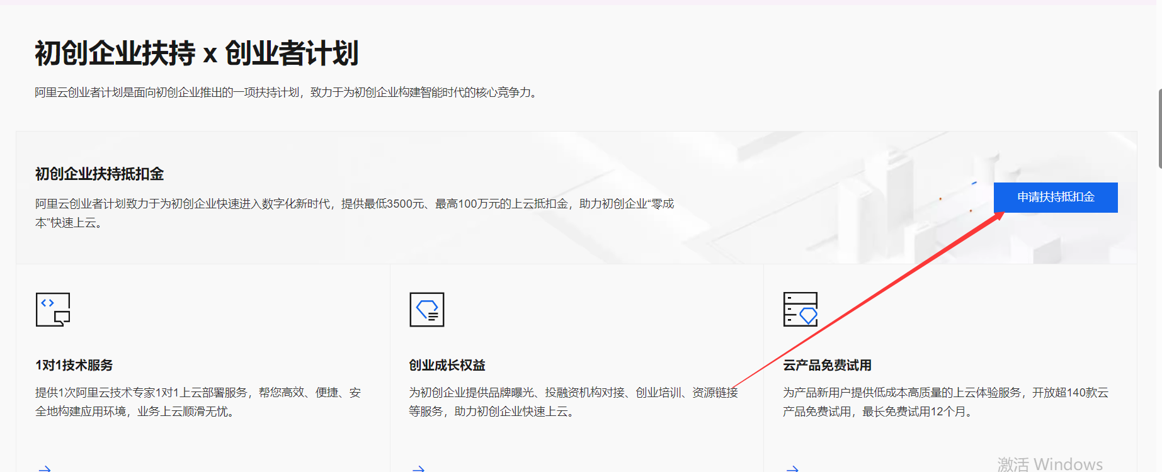Select the 创业成长权益 card title

(x=447, y=365)
